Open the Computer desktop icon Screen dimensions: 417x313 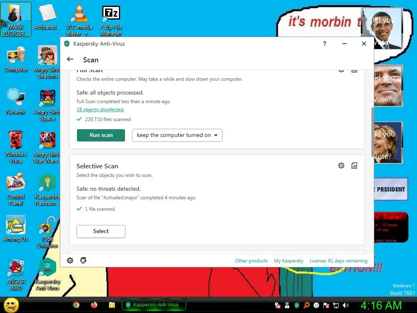(16, 60)
